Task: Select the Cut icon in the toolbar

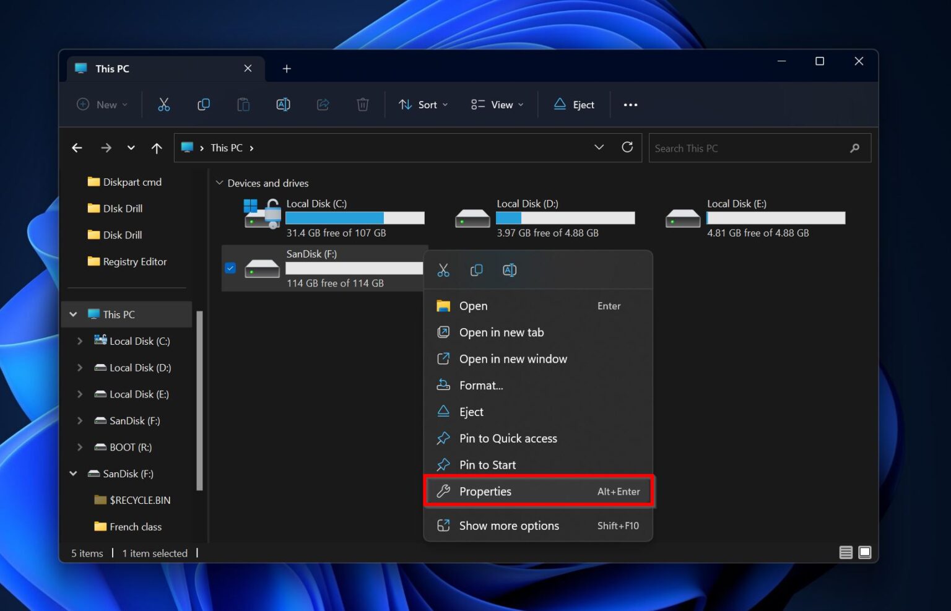Action: tap(163, 104)
